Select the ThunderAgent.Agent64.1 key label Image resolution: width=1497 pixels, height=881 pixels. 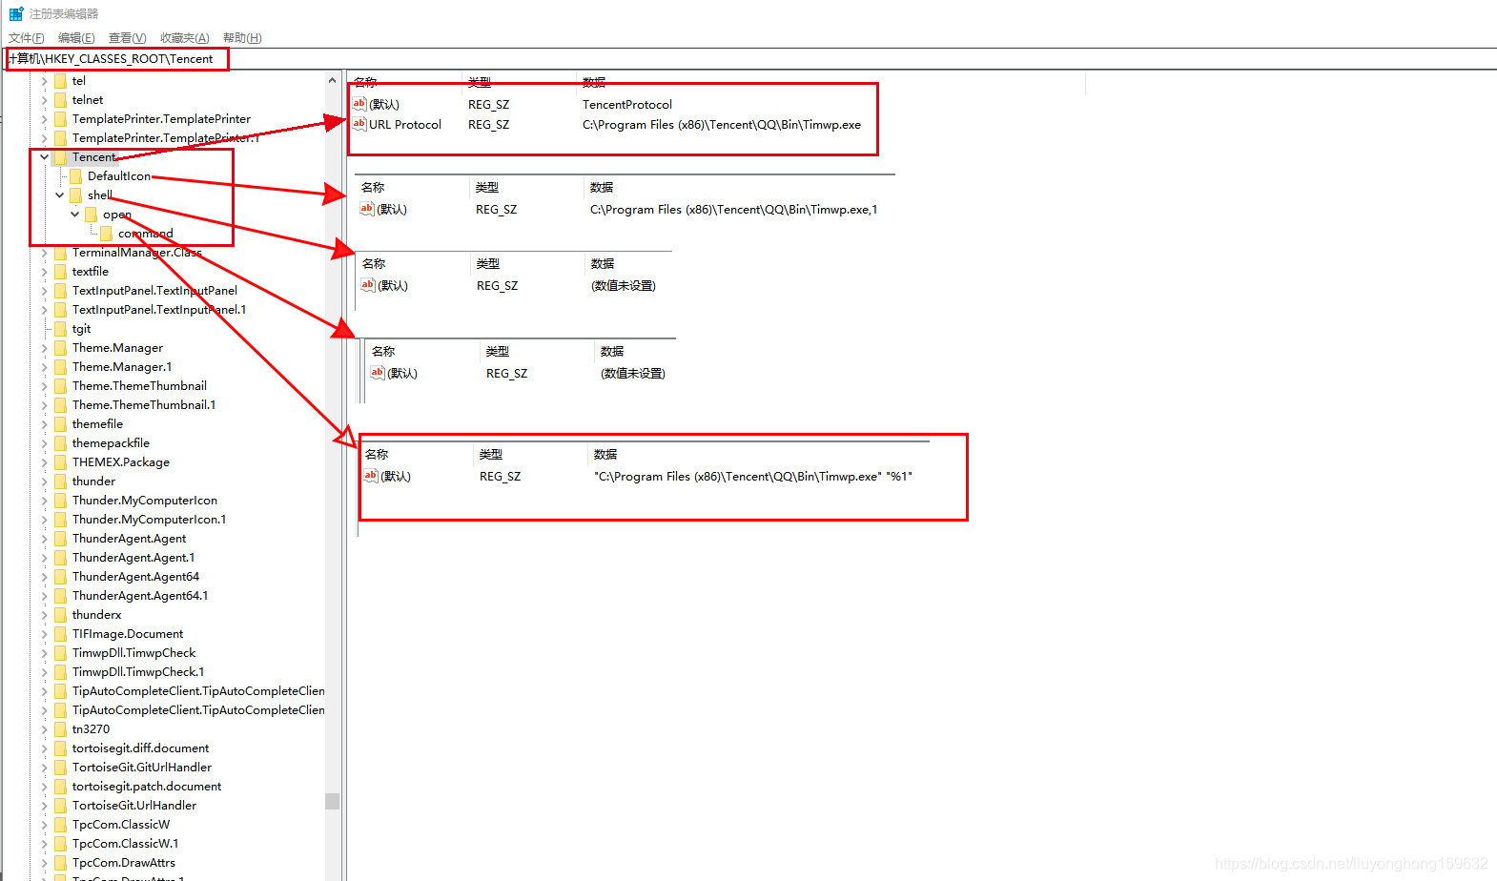tap(140, 596)
